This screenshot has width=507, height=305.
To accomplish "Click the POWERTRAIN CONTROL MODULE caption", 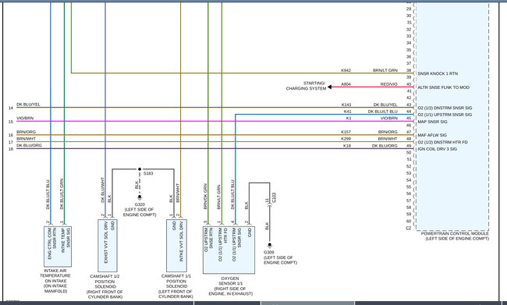I will [x=455, y=236].
